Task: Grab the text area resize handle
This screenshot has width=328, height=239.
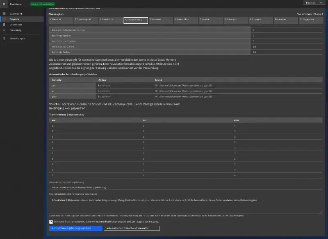Action: click(321, 212)
